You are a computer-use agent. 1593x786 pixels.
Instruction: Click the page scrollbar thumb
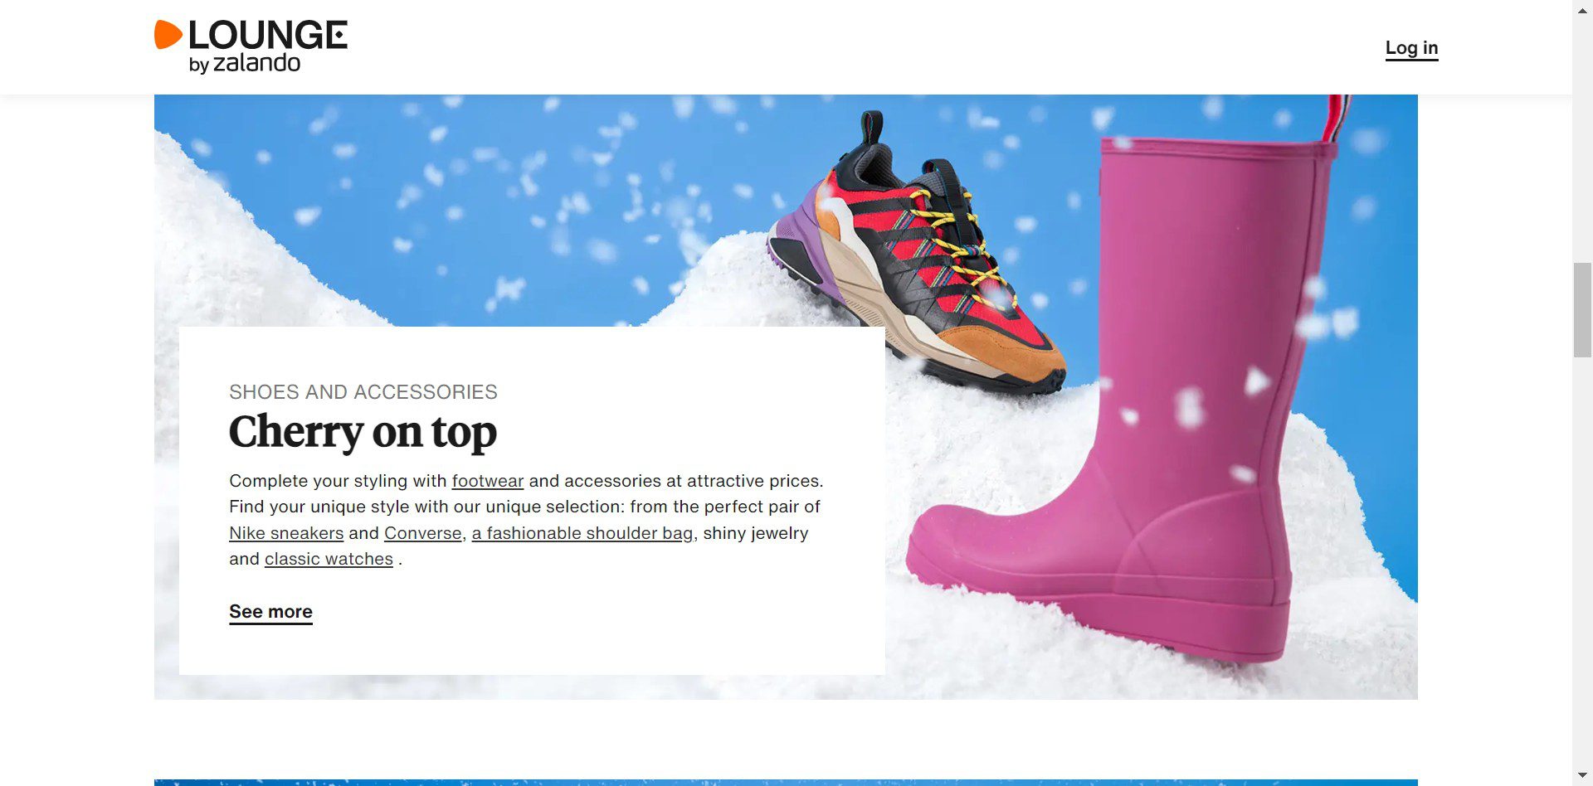click(1582, 309)
